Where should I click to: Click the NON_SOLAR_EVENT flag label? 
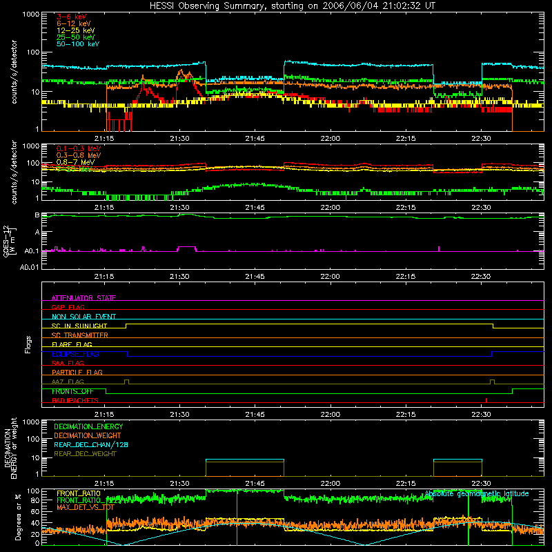click(83, 317)
